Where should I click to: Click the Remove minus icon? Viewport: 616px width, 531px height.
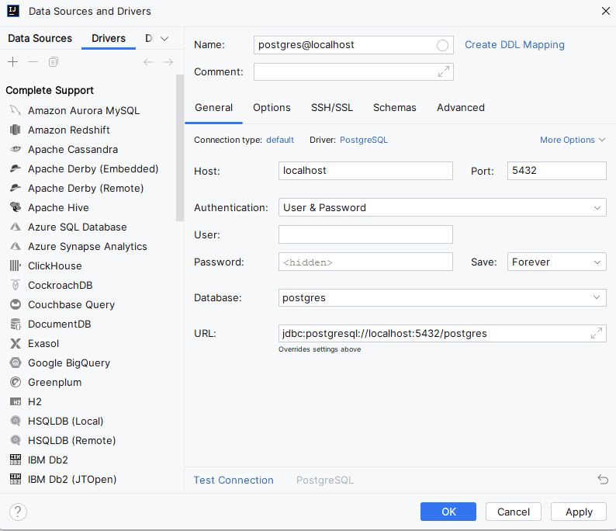[x=33, y=62]
